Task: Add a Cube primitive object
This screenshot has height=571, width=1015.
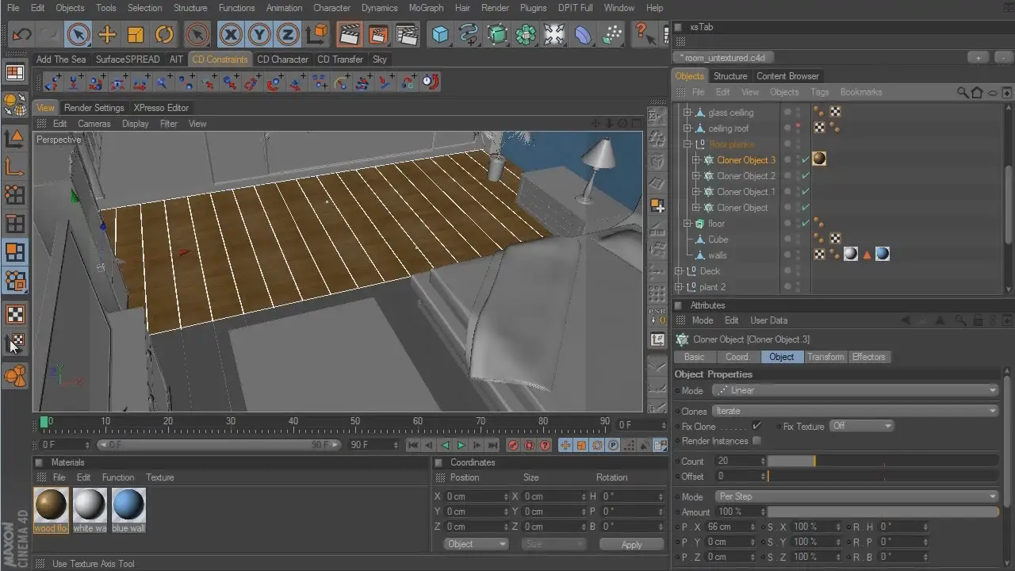Action: (440, 34)
